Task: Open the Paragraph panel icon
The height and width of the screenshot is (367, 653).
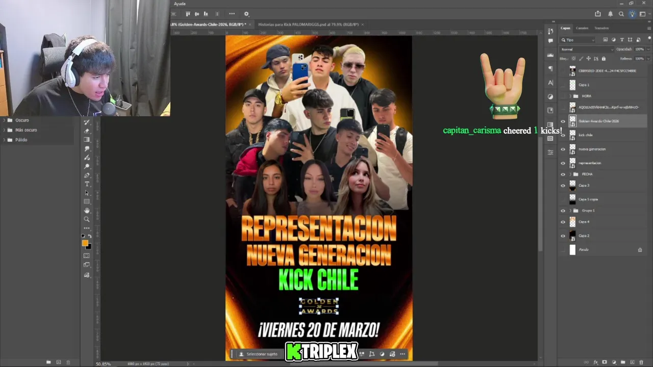Action: coord(551,68)
